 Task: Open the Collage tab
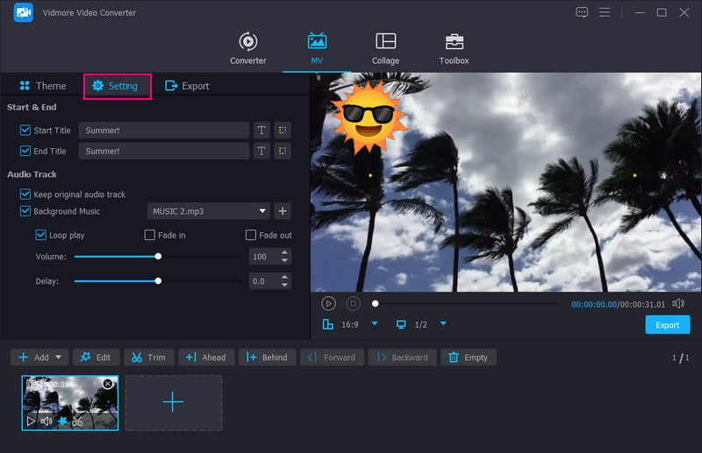tap(385, 48)
